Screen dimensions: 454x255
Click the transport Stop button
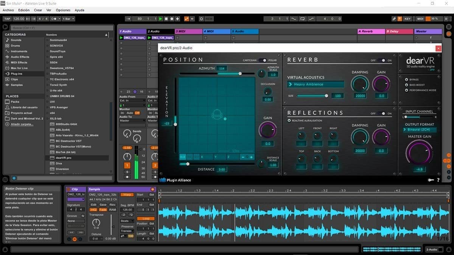click(166, 19)
